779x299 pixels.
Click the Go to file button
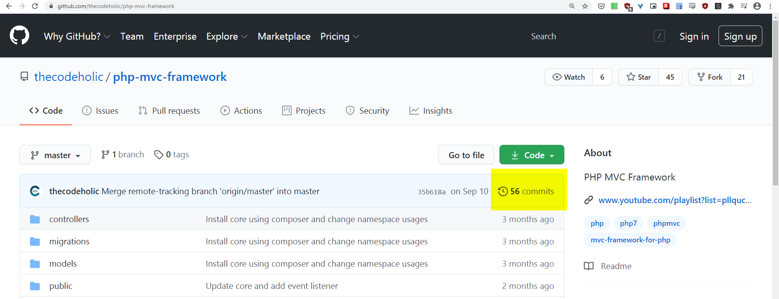tap(466, 155)
